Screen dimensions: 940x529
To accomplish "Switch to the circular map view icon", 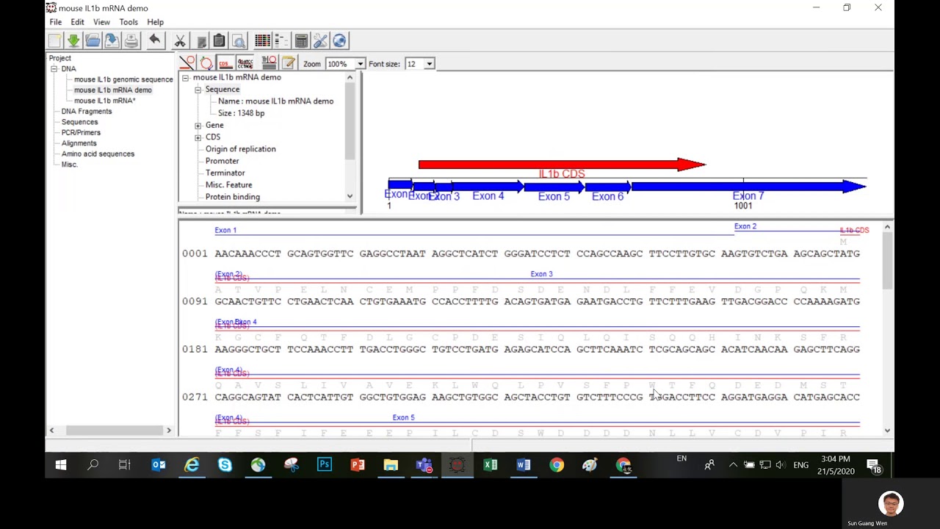I will (x=206, y=63).
